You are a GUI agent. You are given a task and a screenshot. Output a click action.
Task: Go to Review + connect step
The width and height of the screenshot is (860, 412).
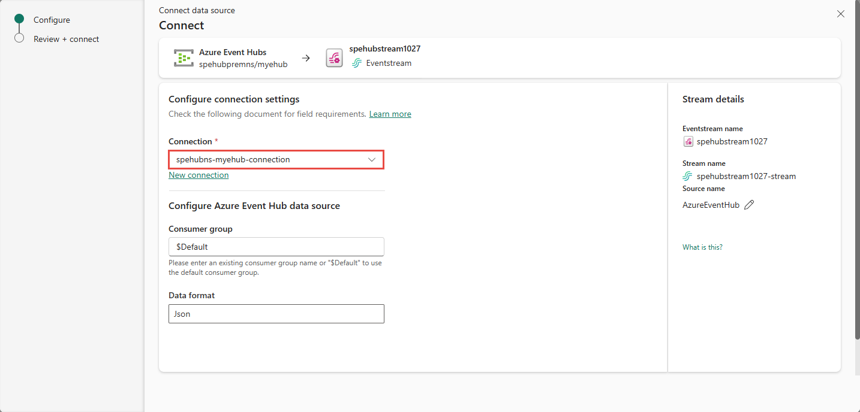[66, 39]
